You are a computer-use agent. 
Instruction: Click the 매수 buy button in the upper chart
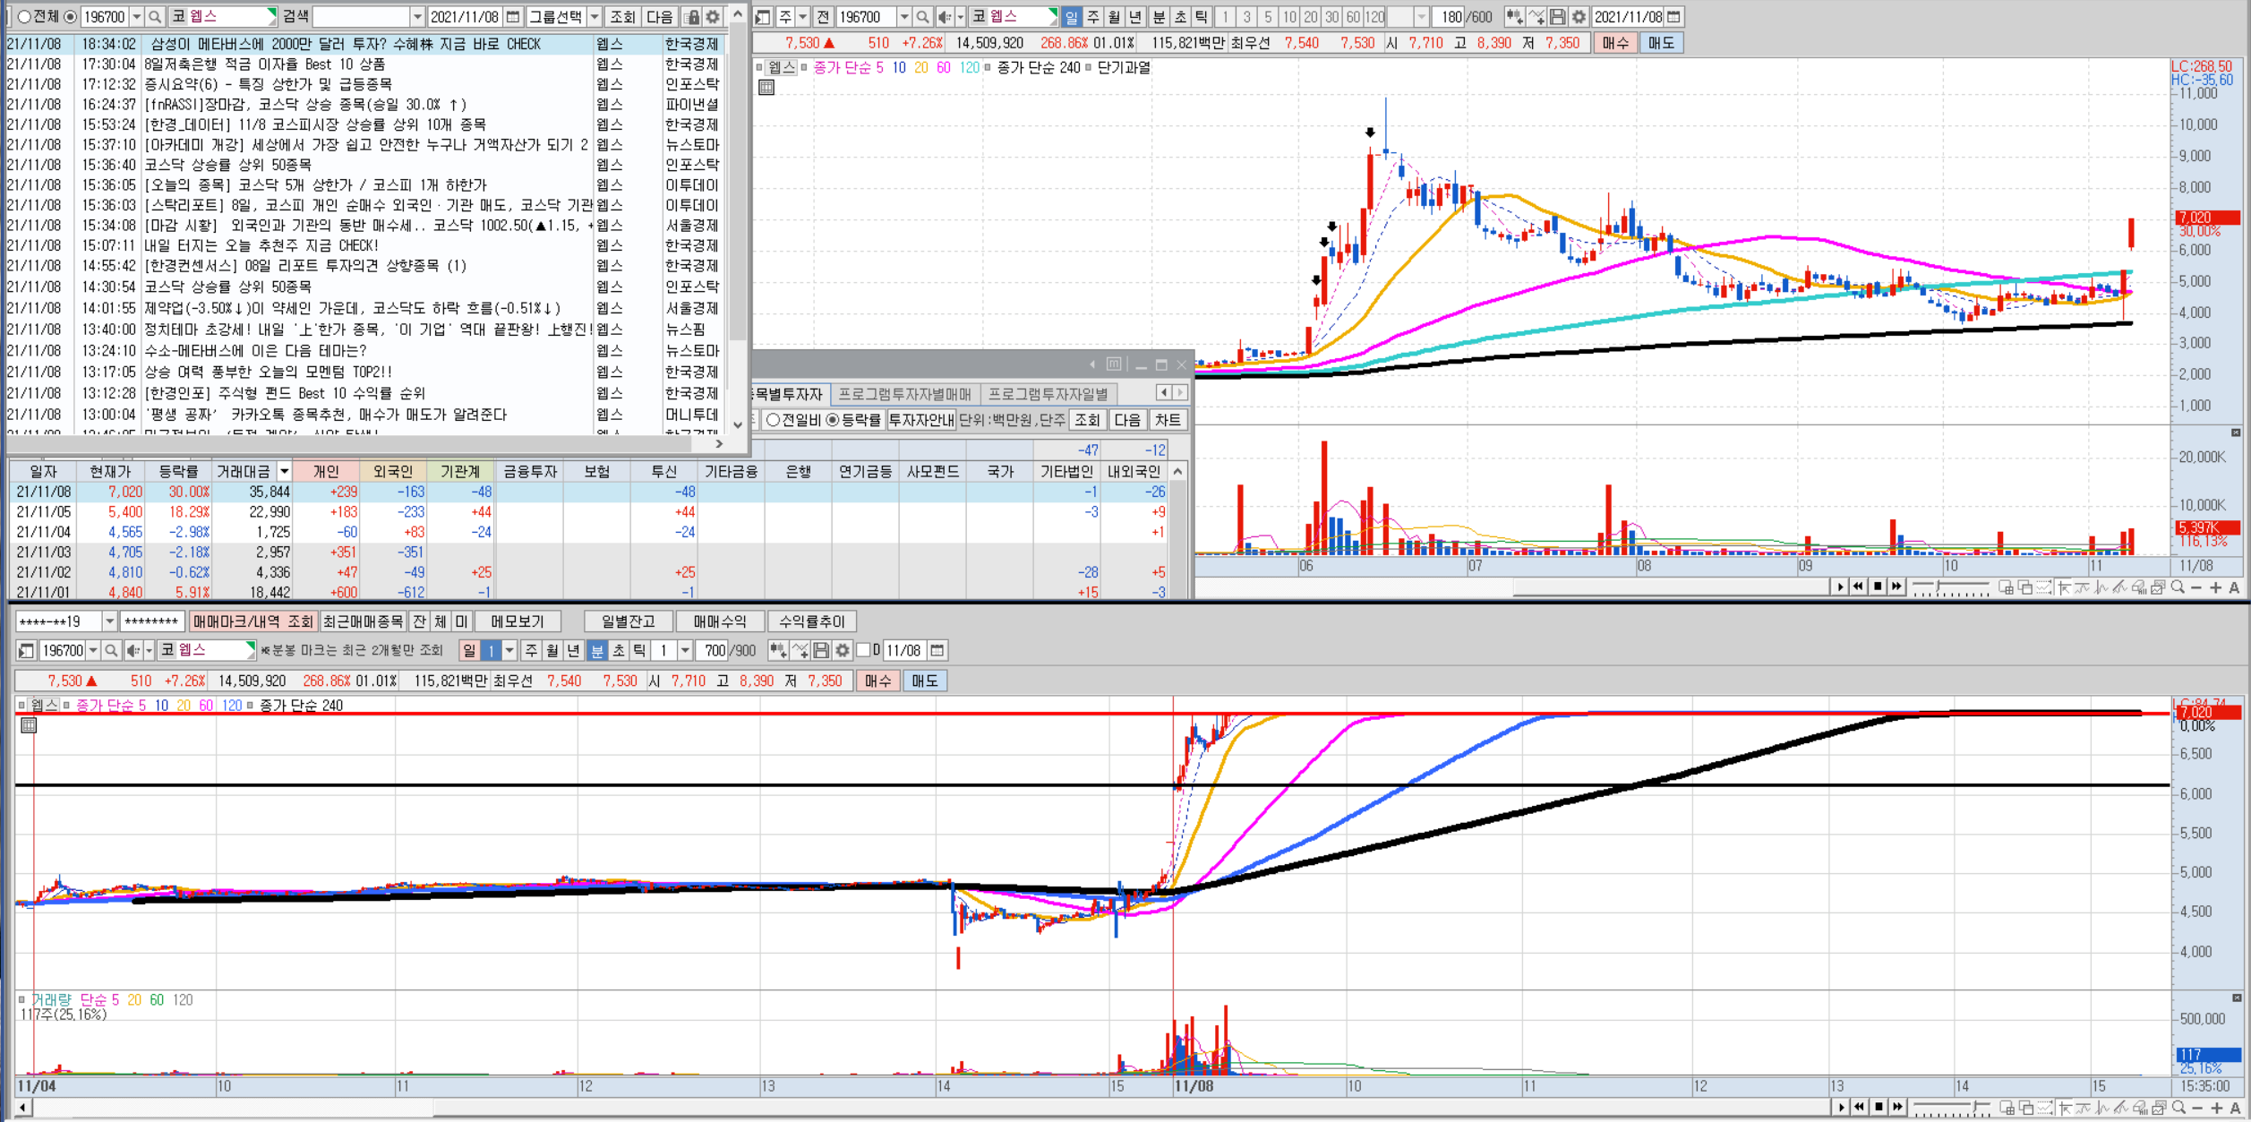coord(1615,43)
